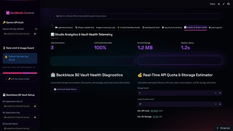Reveal the B2 Application Key ID value
This screenshot has height=131, width=233.
click(x=35, y=106)
